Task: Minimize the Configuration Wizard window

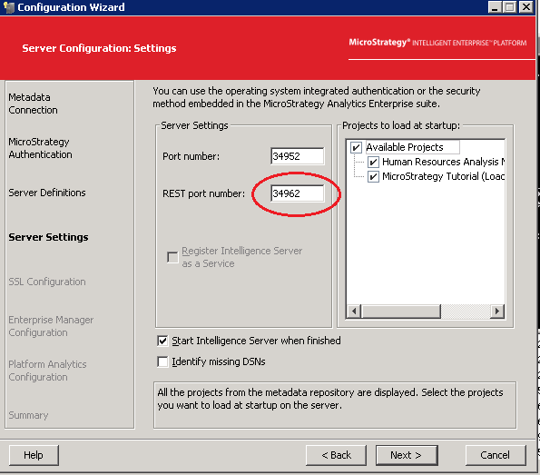Action: tap(495, 7)
